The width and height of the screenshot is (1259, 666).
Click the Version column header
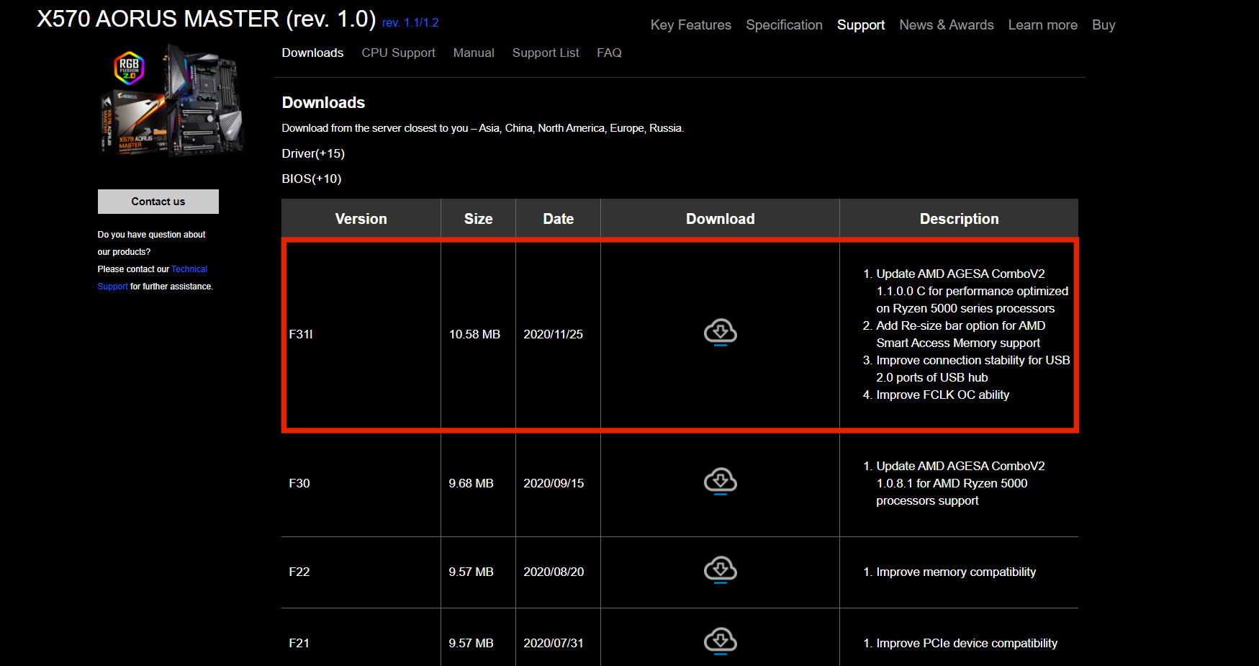click(x=361, y=219)
